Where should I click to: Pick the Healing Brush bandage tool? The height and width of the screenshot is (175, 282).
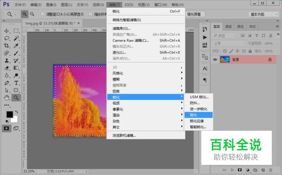point(7,53)
